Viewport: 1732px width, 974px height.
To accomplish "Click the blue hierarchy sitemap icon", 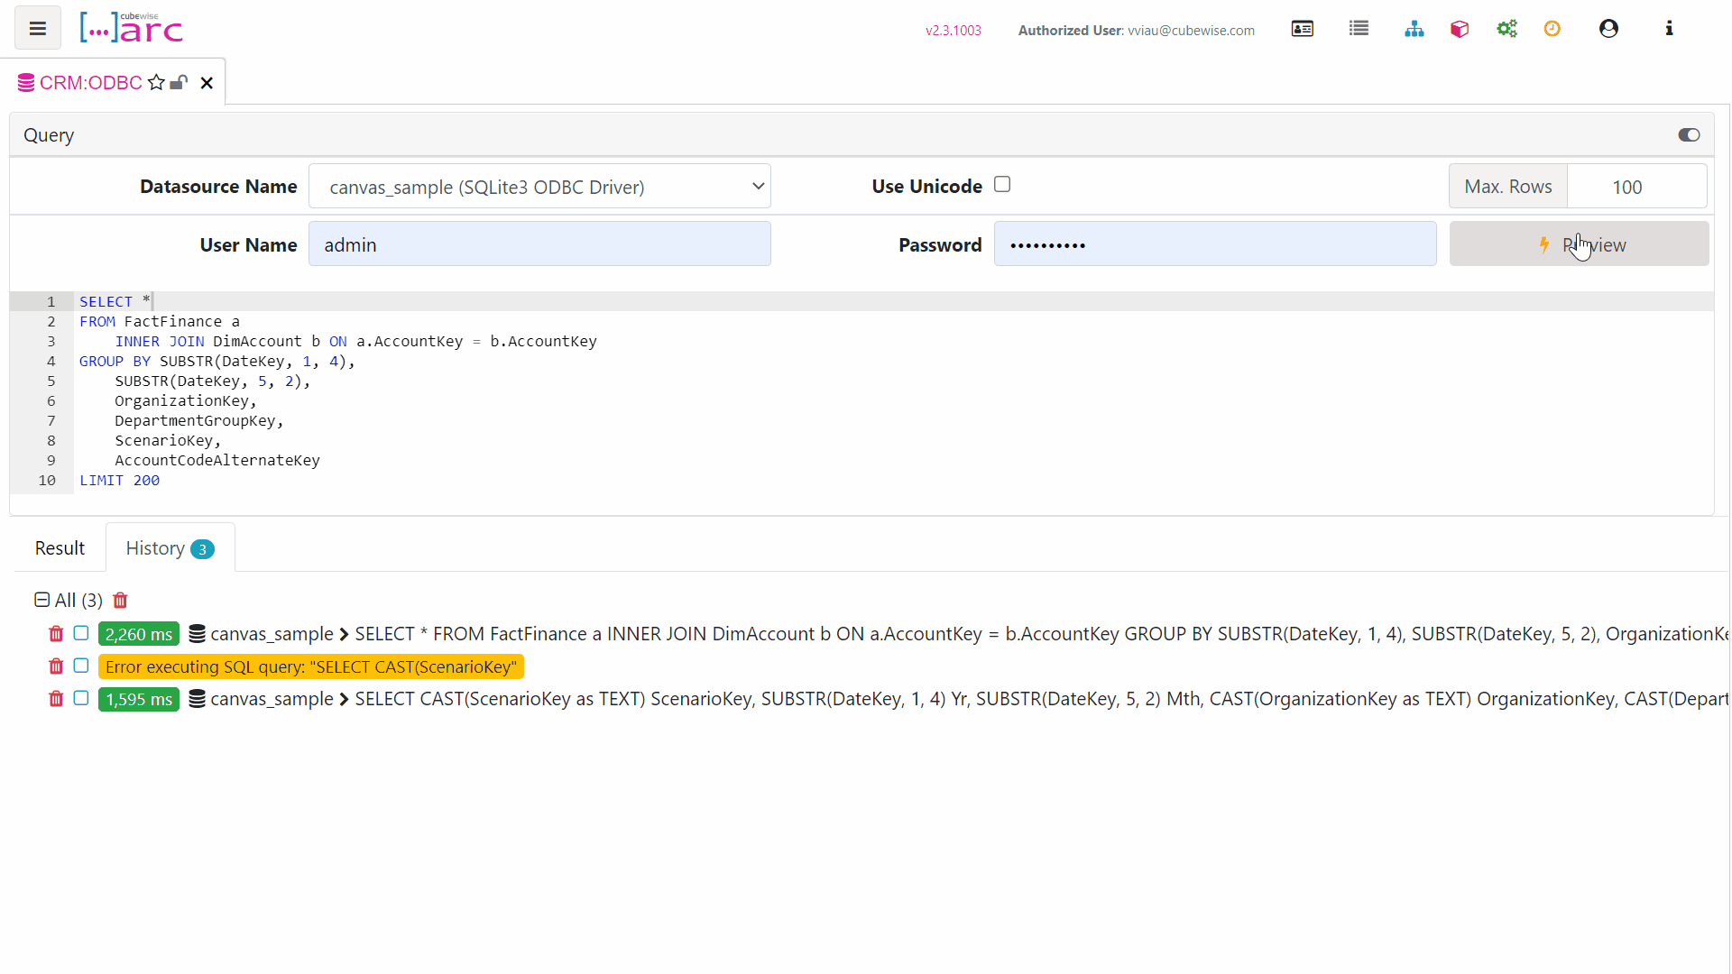I will coord(1414,29).
